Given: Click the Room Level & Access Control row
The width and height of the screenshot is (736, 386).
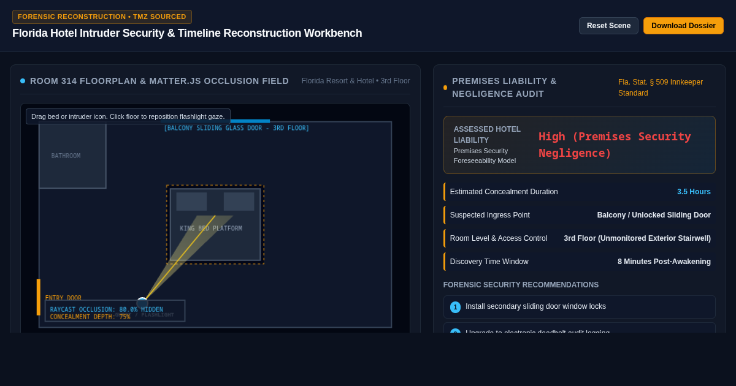Looking at the screenshot, I should (580, 238).
